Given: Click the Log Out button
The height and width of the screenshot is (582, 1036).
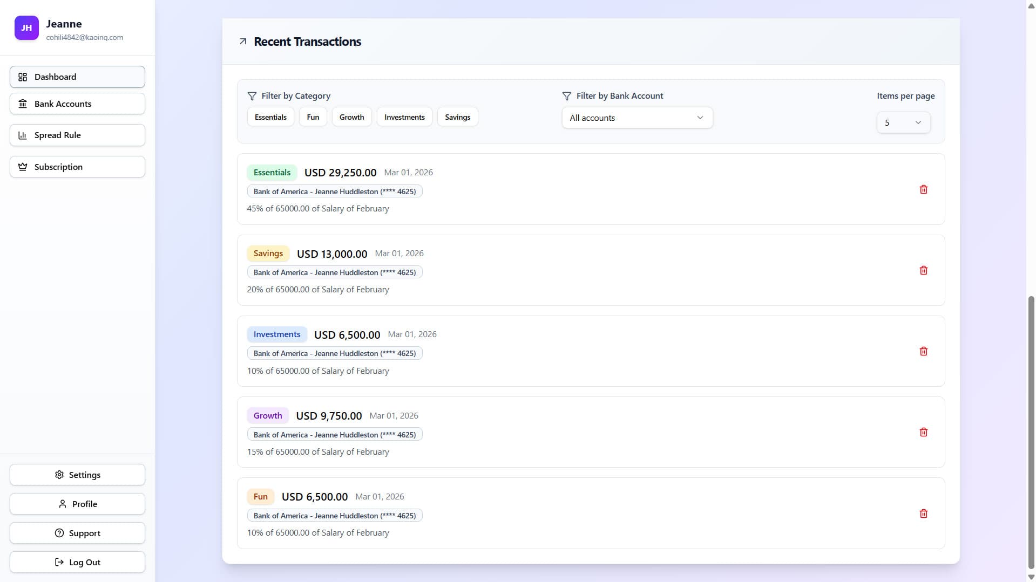Looking at the screenshot, I should click(77, 562).
